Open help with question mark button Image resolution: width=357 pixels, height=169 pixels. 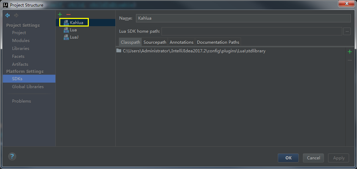tap(12, 157)
